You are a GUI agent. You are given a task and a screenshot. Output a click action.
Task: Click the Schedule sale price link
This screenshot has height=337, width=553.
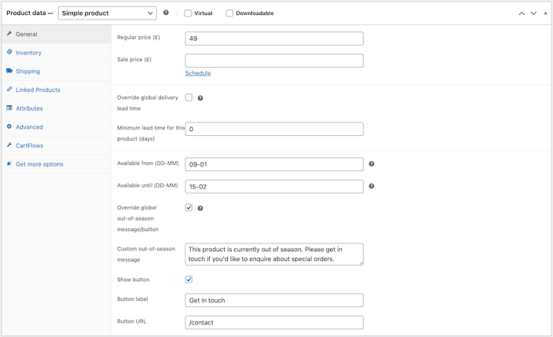pyautogui.click(x=198, y=73)
